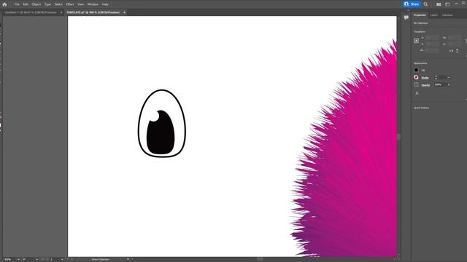Click the rotate angle field
467x262 pixels.
click(x=432, y=50)
